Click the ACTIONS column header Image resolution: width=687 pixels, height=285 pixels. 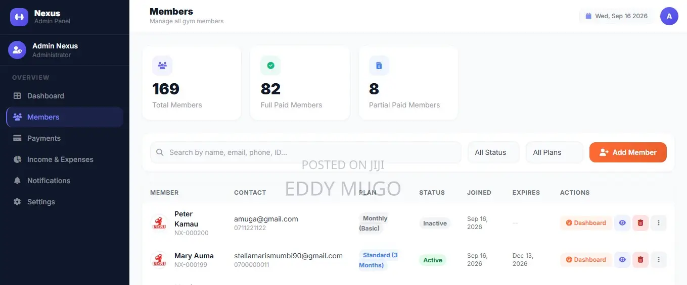[x=575, y=193]
